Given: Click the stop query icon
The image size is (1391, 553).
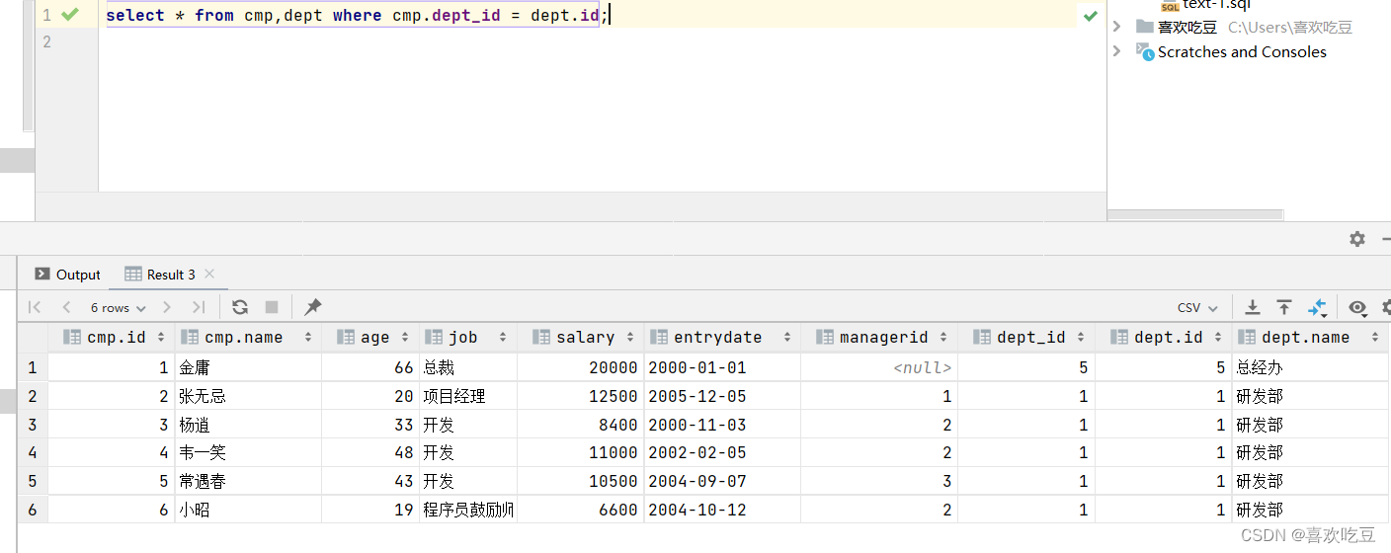Looking at the screenshot, I should 272,307.
